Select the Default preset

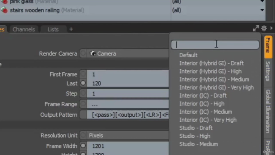tap(188, 55)
